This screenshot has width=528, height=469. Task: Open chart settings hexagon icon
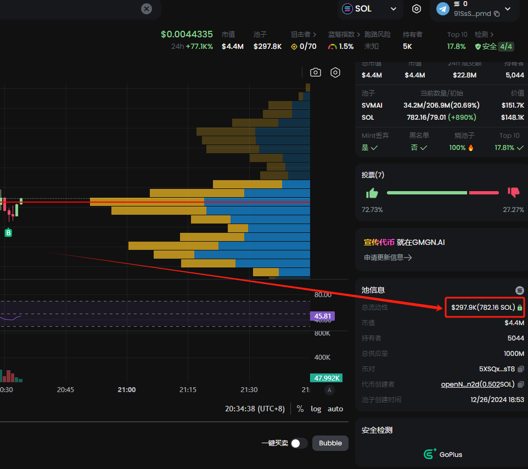(x=335, y=72)
